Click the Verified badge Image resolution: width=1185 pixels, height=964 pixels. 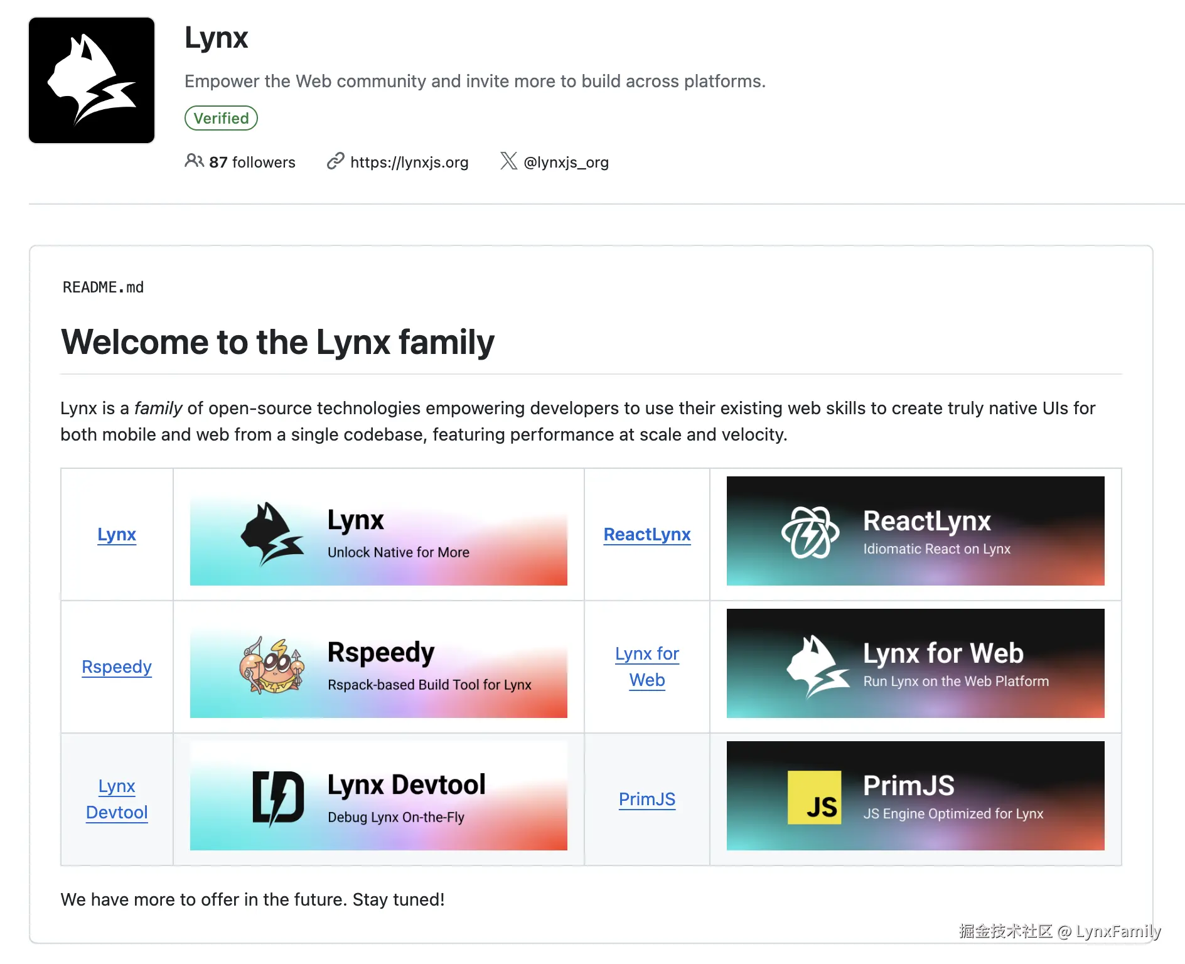(221, 118)
